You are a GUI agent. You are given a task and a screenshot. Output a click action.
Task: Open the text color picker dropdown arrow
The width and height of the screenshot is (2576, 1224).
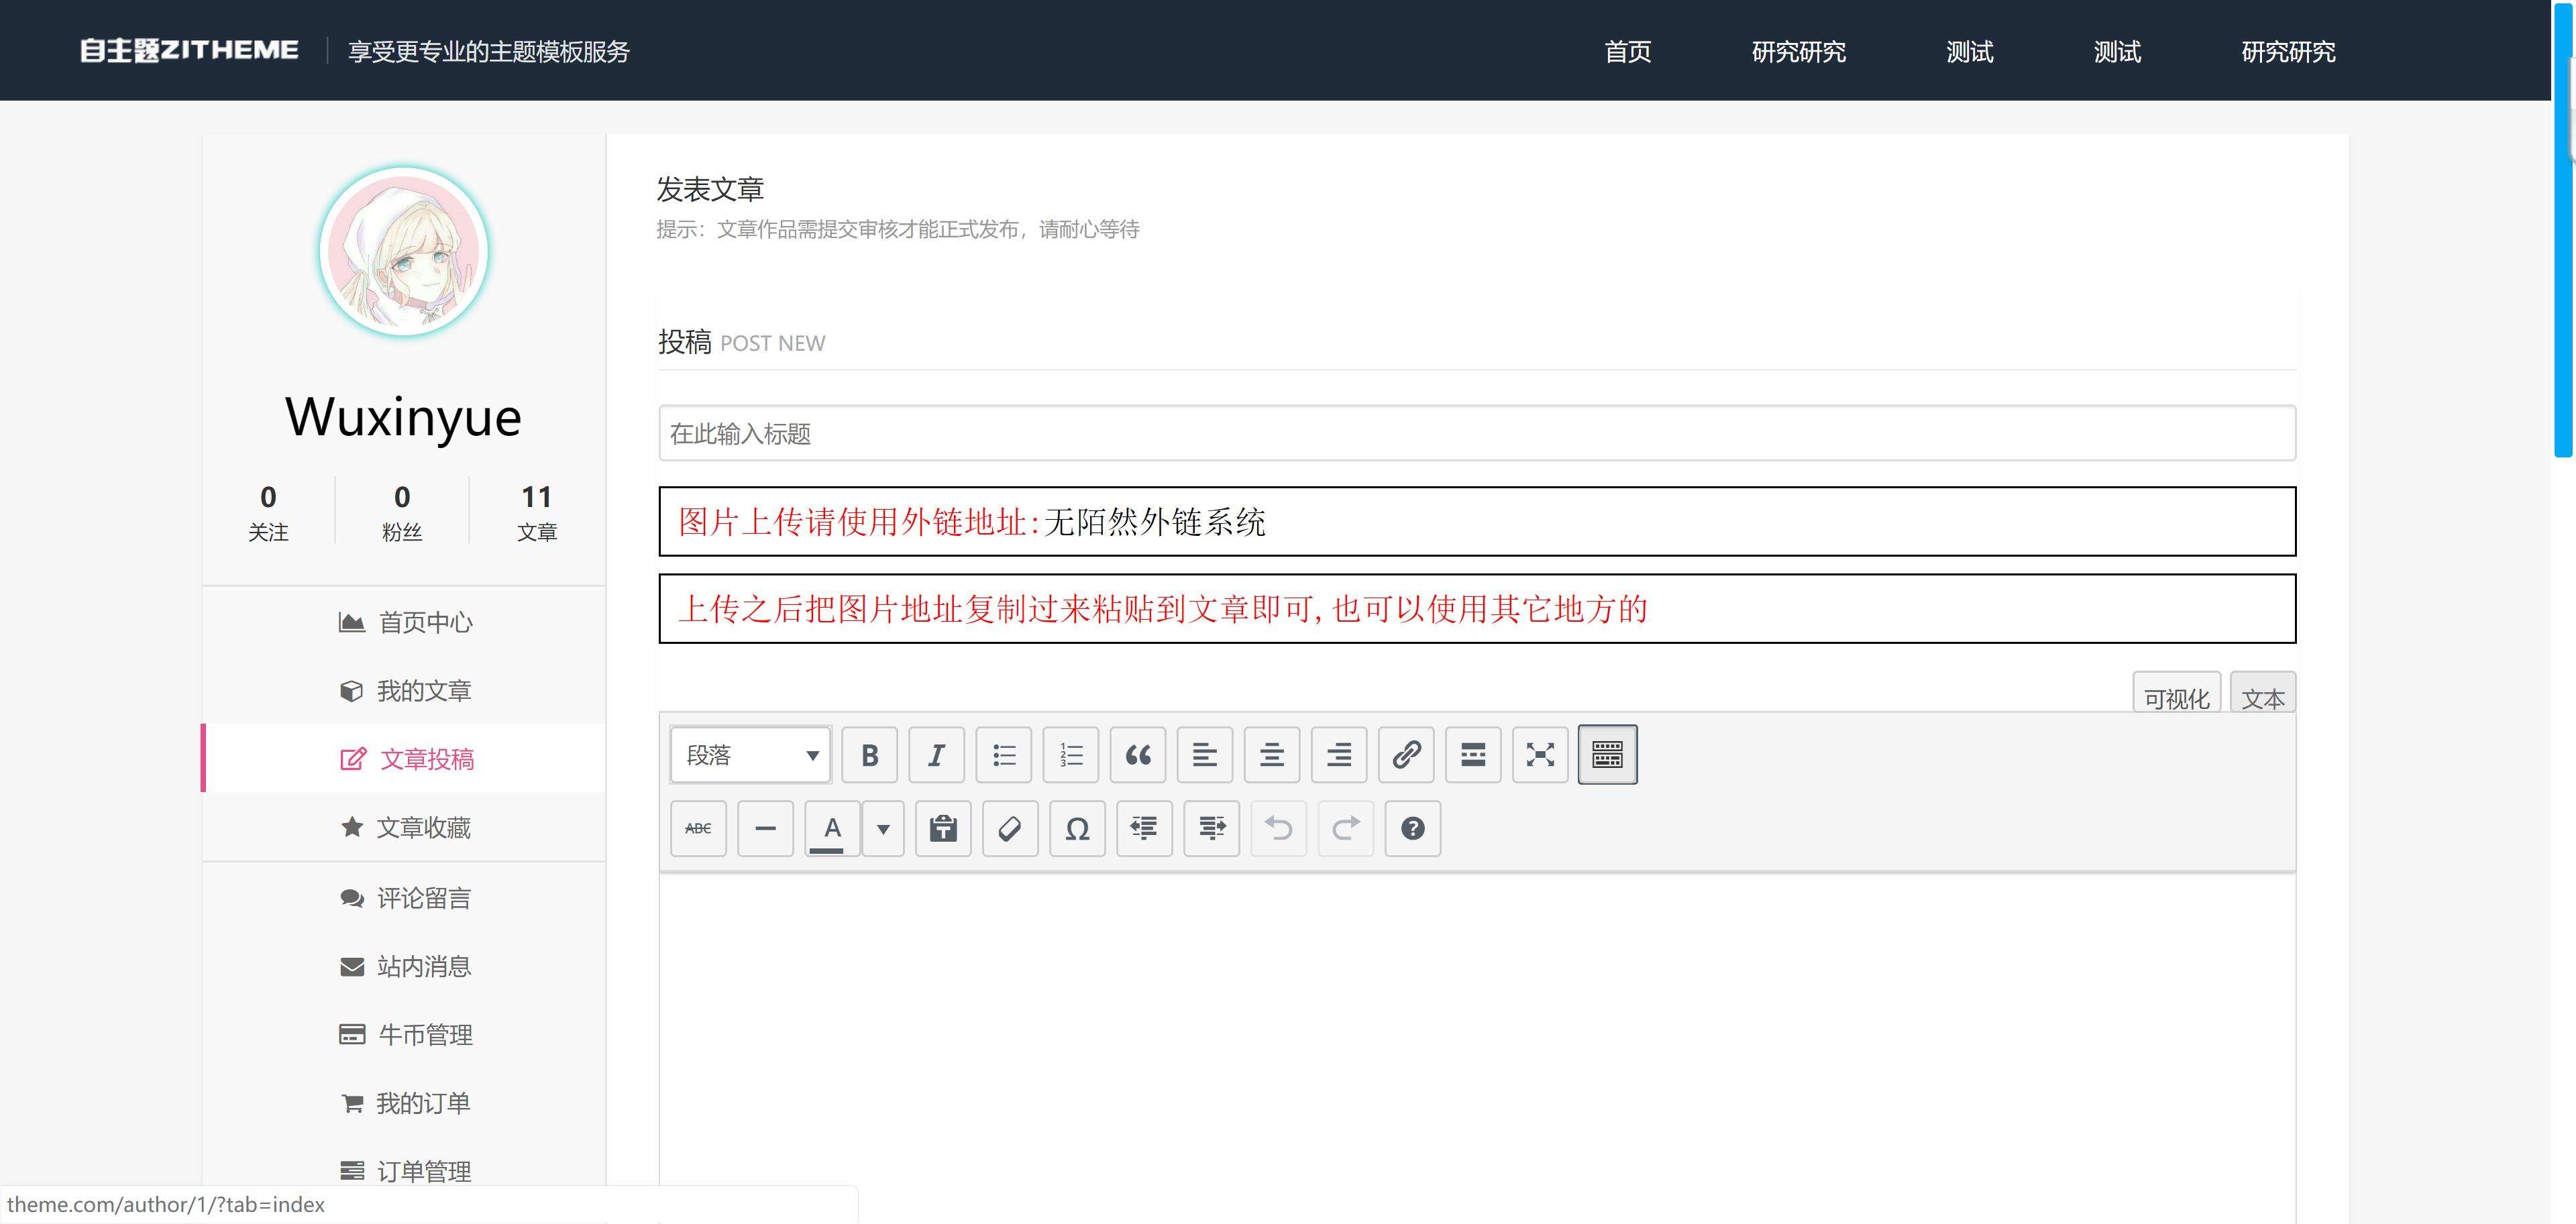point(883,829)
